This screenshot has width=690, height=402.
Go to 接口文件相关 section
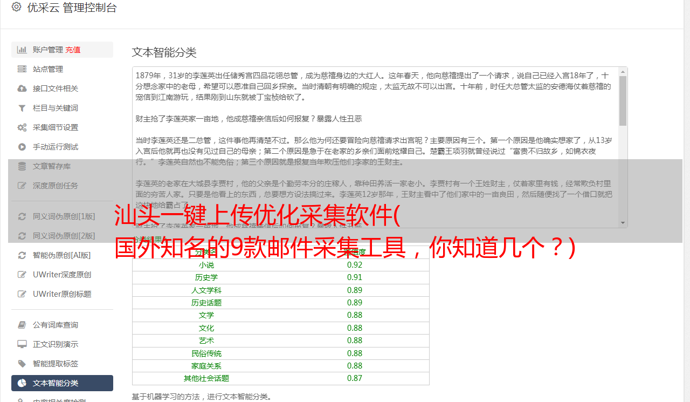tap(62, 88)
